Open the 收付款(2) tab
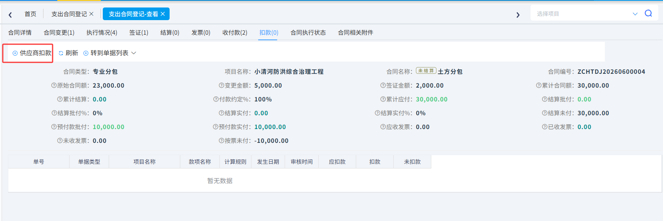The image size is (663, 221). [x=235, y=32]
